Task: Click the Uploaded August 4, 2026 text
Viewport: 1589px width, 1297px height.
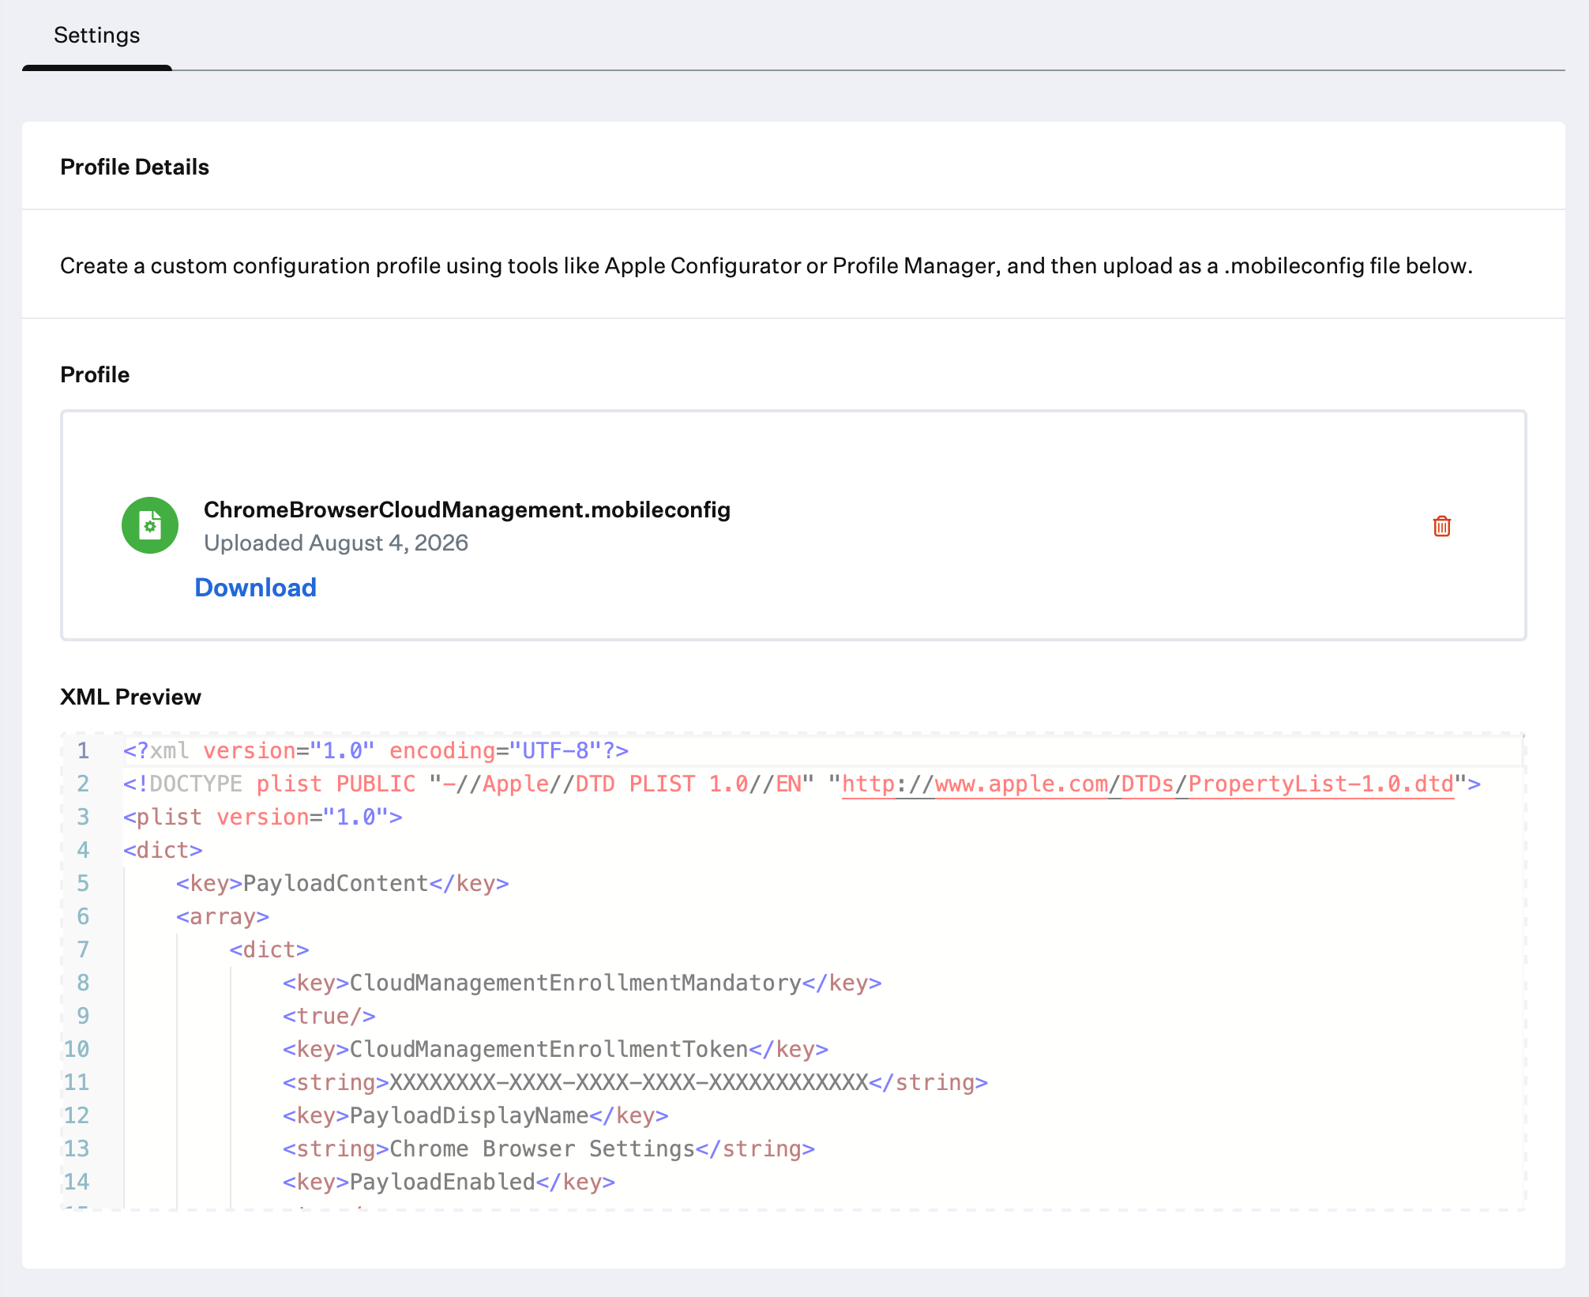Action: pyautogui.click(x=336, y=543)
